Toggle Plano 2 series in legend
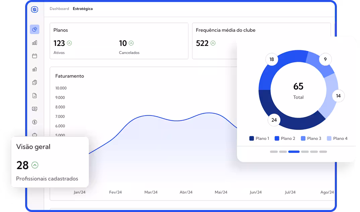 (285, 139)
